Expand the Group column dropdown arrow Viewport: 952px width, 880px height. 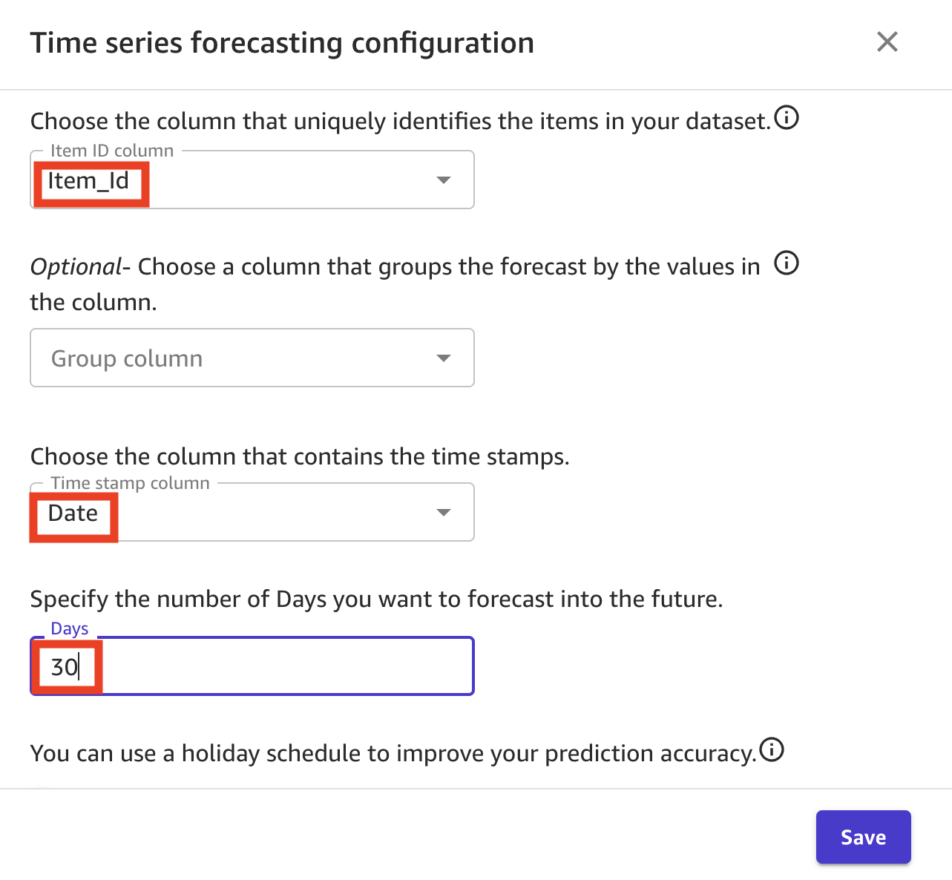coord(444,358)
